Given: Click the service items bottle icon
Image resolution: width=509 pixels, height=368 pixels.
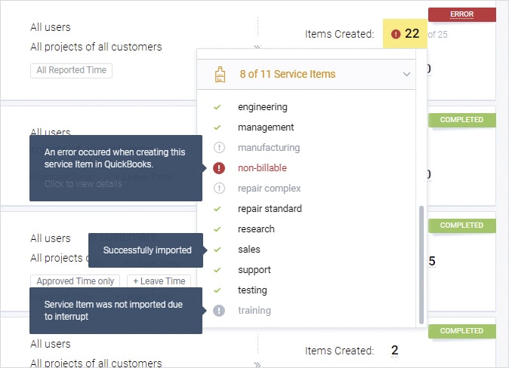Looking at the screenshot, I should (x=220, y=74).
